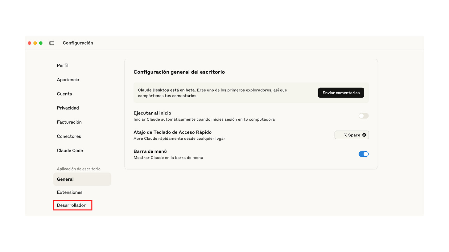
Task: Click the 'Claude Desktop está en beta' notice text
Action: [x=212, y=93]
